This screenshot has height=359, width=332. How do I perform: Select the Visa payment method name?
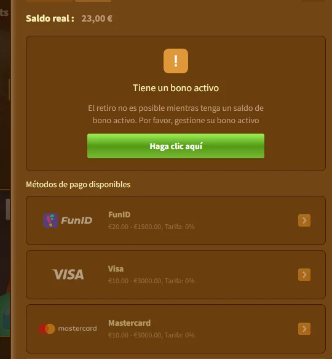(x=116, y=269)
